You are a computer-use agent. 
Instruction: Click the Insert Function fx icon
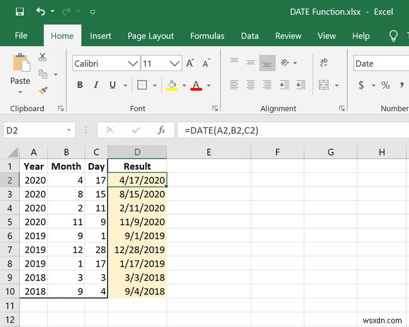pyautogui.click(x=161, y=130)
